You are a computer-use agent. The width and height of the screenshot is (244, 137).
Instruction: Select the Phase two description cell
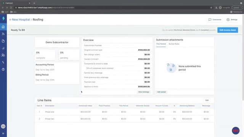click(x=50, y=119)
